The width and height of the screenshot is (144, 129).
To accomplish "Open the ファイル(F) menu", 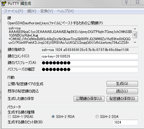I will 13,11.
